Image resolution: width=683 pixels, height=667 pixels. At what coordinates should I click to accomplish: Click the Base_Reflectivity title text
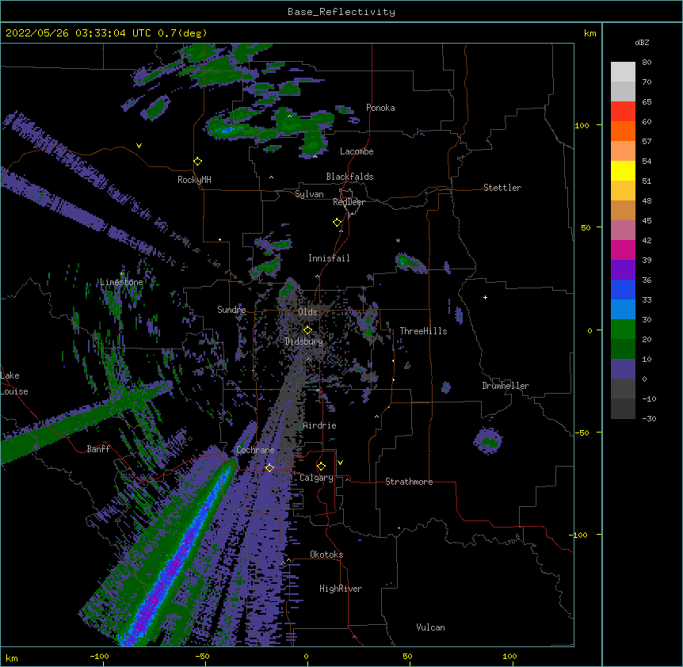(341, 12)
